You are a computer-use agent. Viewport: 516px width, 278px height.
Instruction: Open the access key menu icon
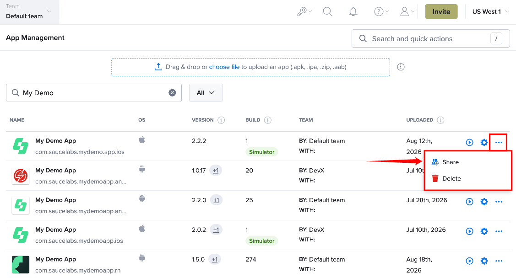coord(304,12)
